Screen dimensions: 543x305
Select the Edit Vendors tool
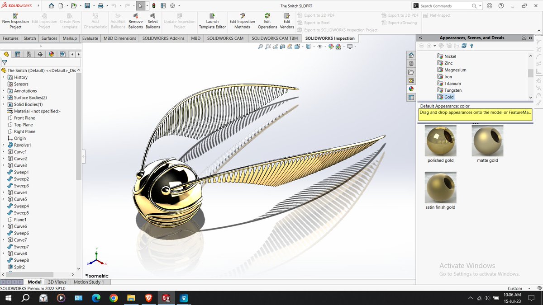pyautogui.click(x=287, y=21)
